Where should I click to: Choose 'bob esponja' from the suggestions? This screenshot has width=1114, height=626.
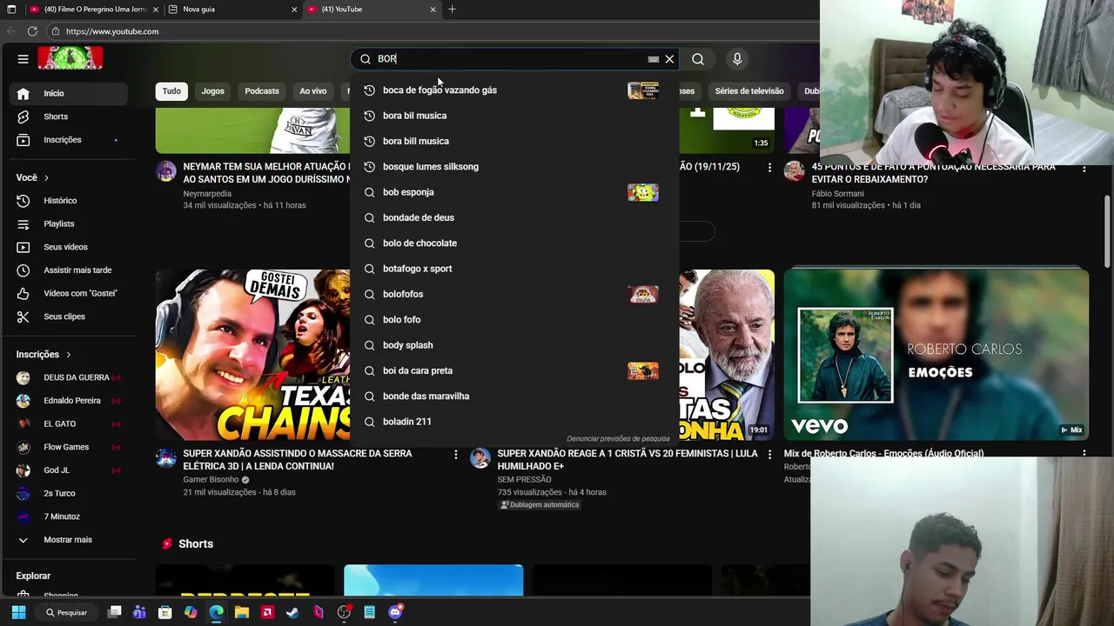click(513, 192)
